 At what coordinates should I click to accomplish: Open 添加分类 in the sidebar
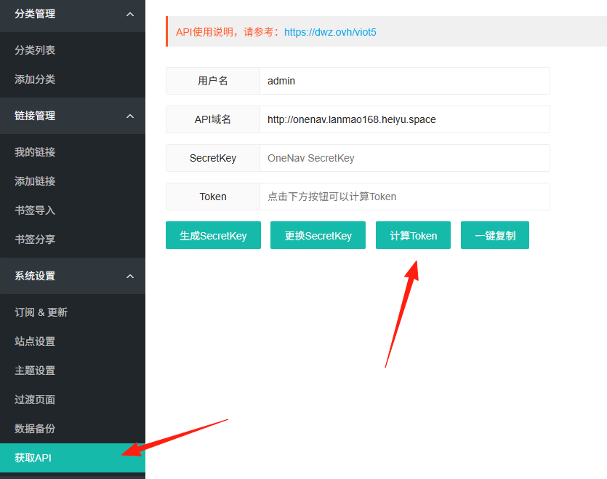(35, 79)
